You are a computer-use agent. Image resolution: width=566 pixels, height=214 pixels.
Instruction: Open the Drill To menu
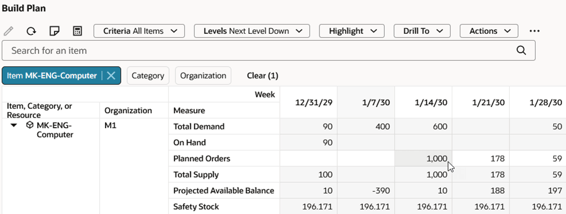422,31
